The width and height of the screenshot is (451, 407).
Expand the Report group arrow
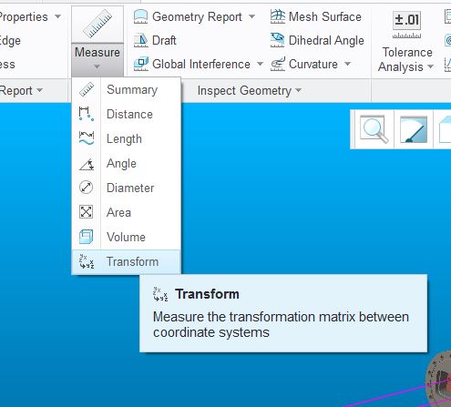coord(39,90)
